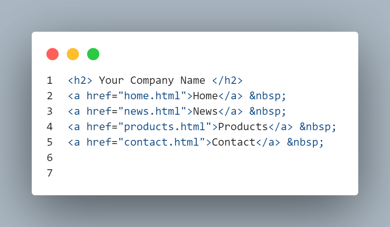Click the Contact link text

[234, 142]
